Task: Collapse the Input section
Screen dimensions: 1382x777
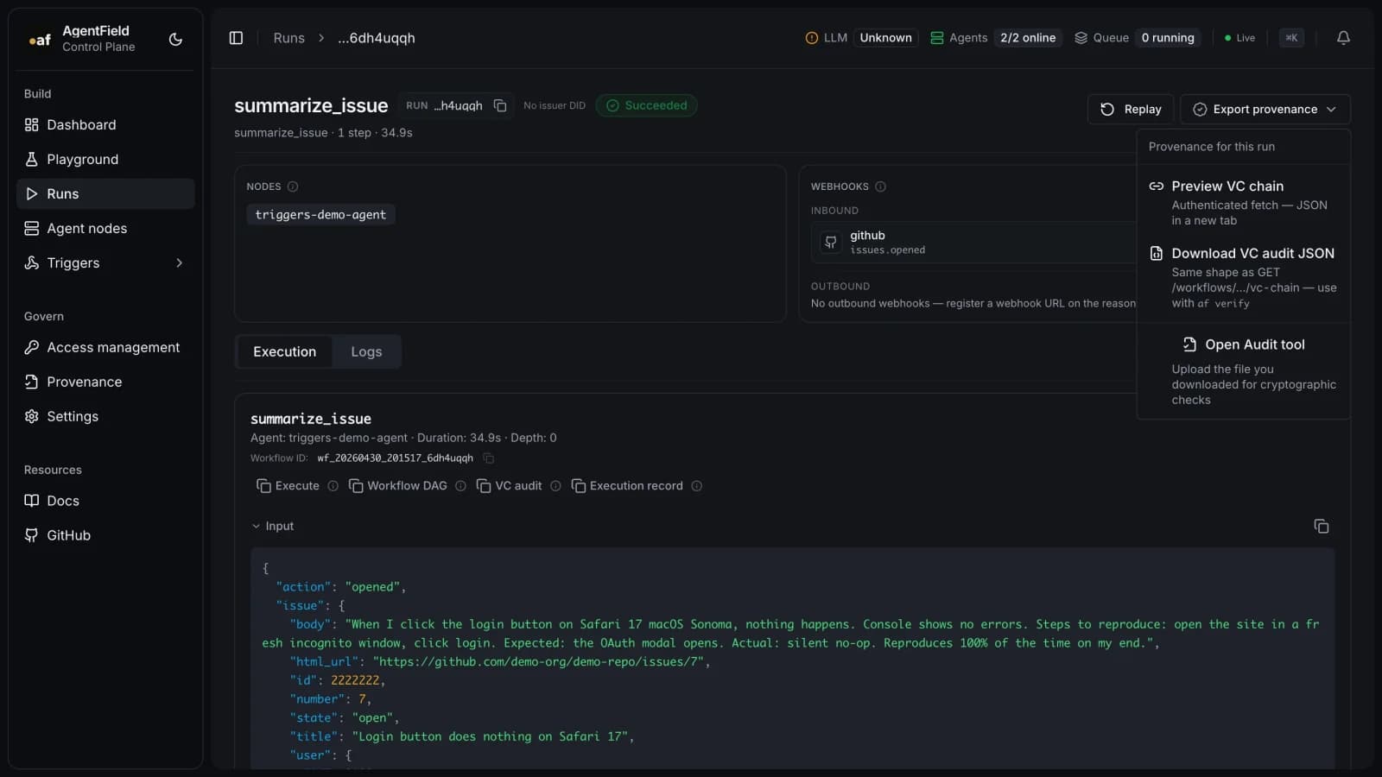Action: [273, 526]
